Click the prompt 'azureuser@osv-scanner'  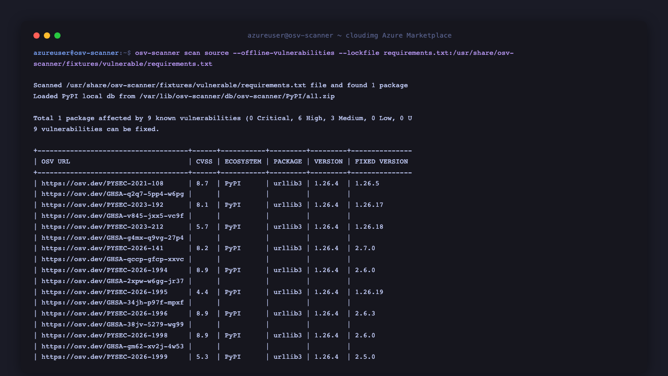(x=76, y=53)
